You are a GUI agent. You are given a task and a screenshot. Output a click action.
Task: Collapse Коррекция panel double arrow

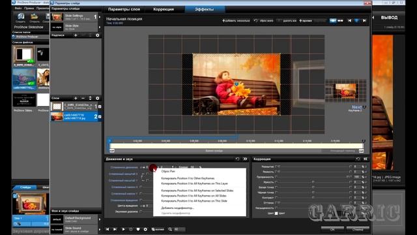tap(366, 159)
